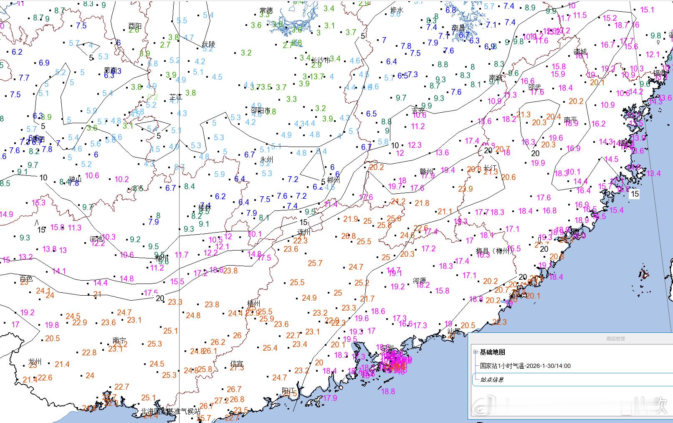The width and height of the screenshot is (673, 423).
Task: Click the 修水 station label
Action: pyautogui.click(x=397, y=10)
